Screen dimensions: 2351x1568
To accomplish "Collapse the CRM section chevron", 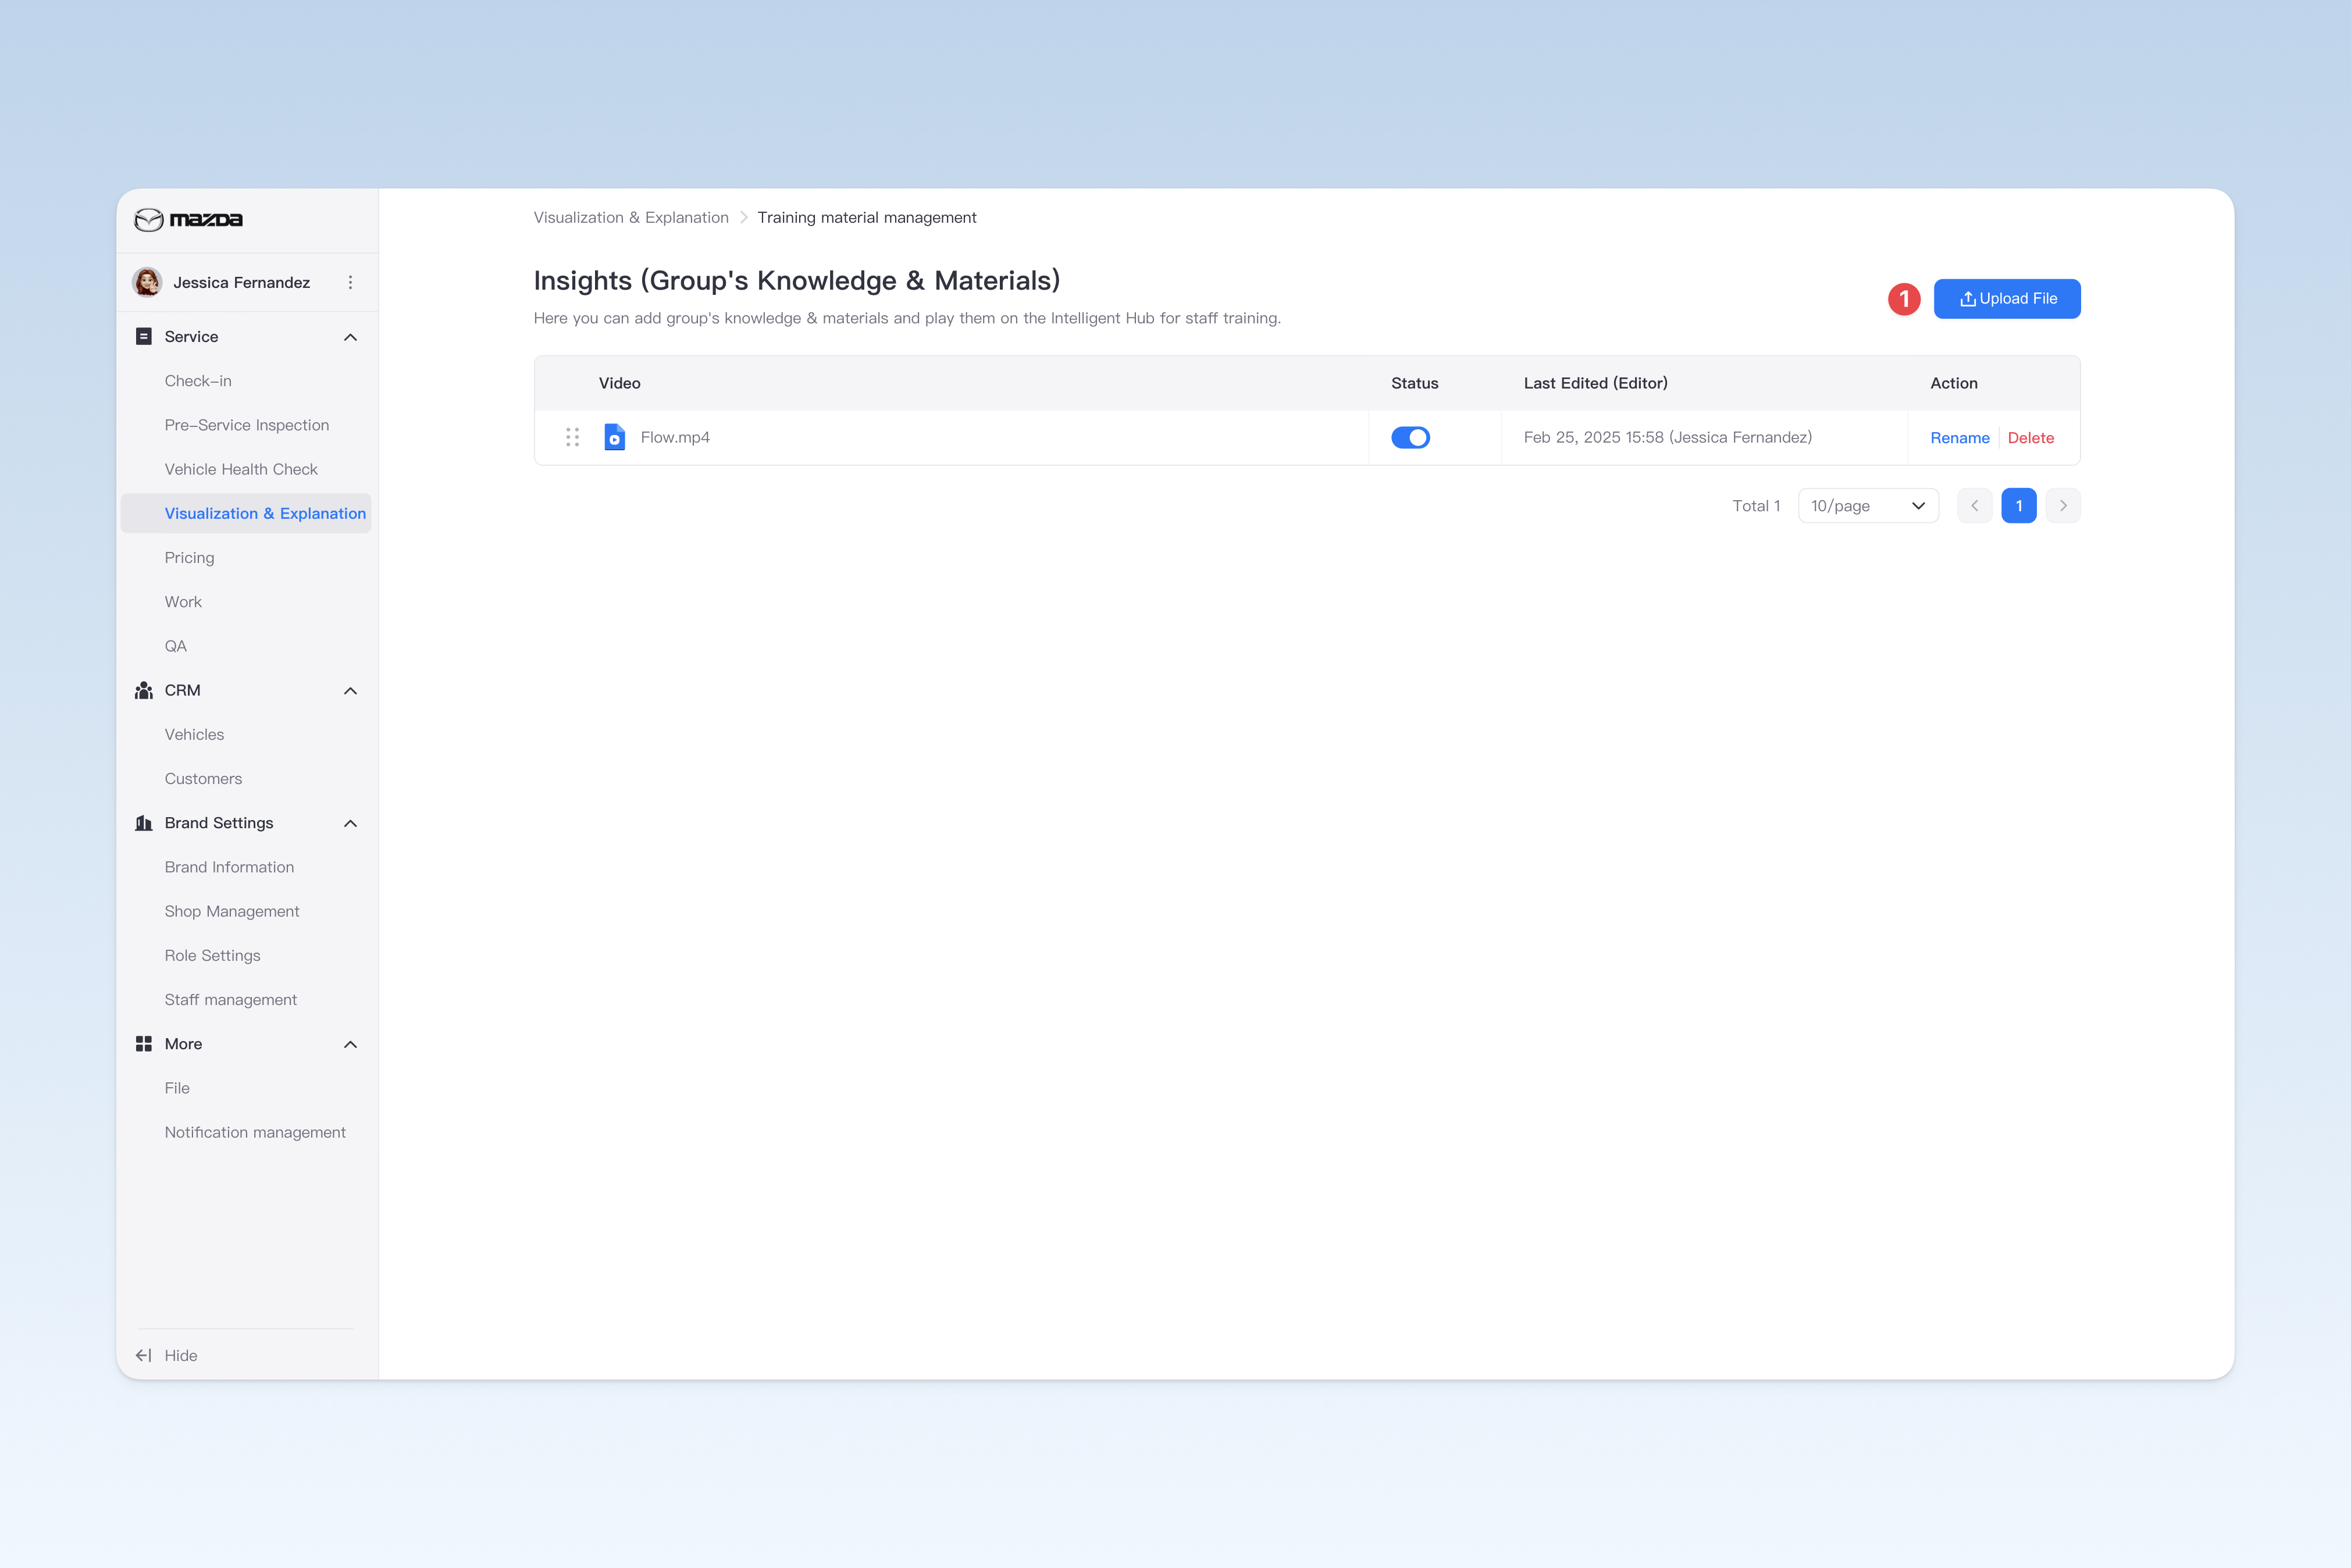I will tap(350, 691).
